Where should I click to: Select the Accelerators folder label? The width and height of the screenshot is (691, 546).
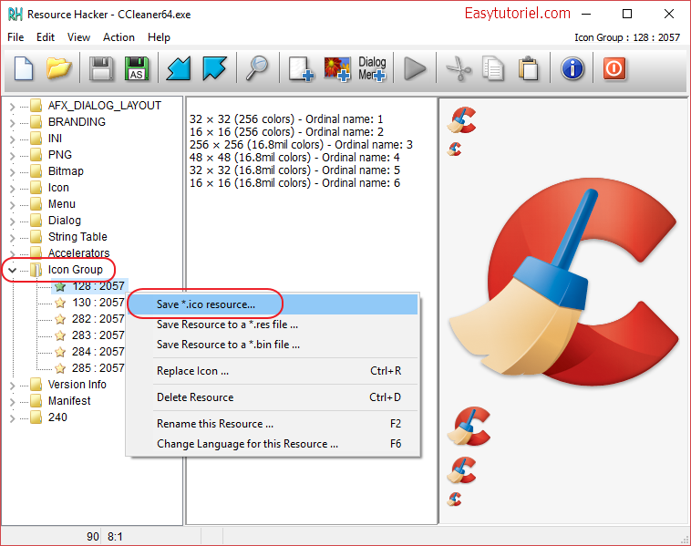click(79, 253)
